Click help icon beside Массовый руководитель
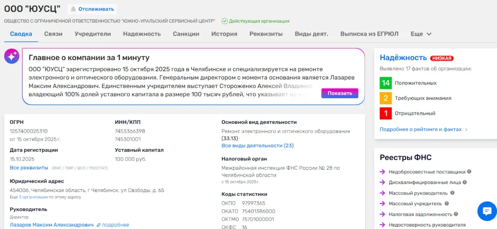The width and height of the screenshot is (497, 229). tap(452, 193)
